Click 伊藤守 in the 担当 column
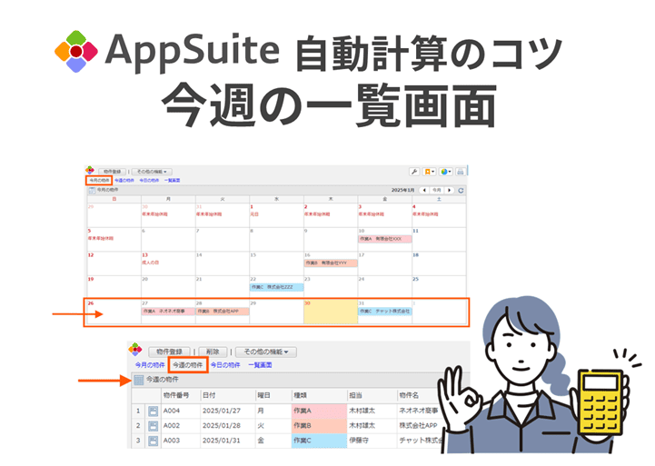 [359, 441]
